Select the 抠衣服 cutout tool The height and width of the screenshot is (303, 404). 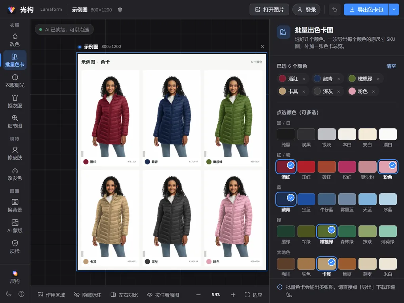click(x=15, y=101)
